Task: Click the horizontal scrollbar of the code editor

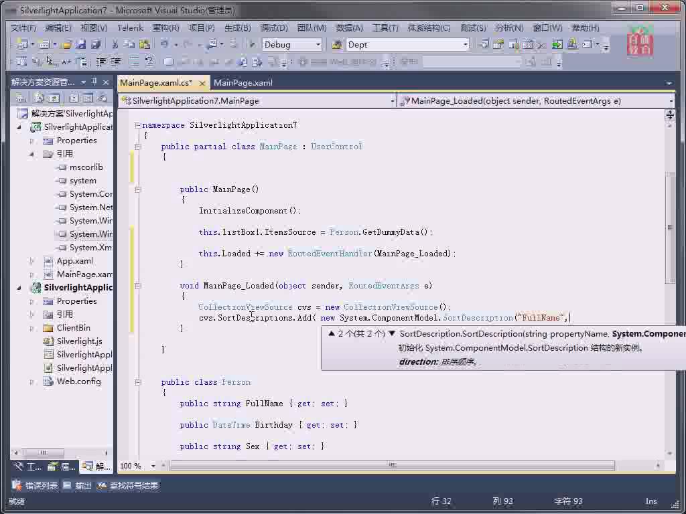Action: [392, 466]
